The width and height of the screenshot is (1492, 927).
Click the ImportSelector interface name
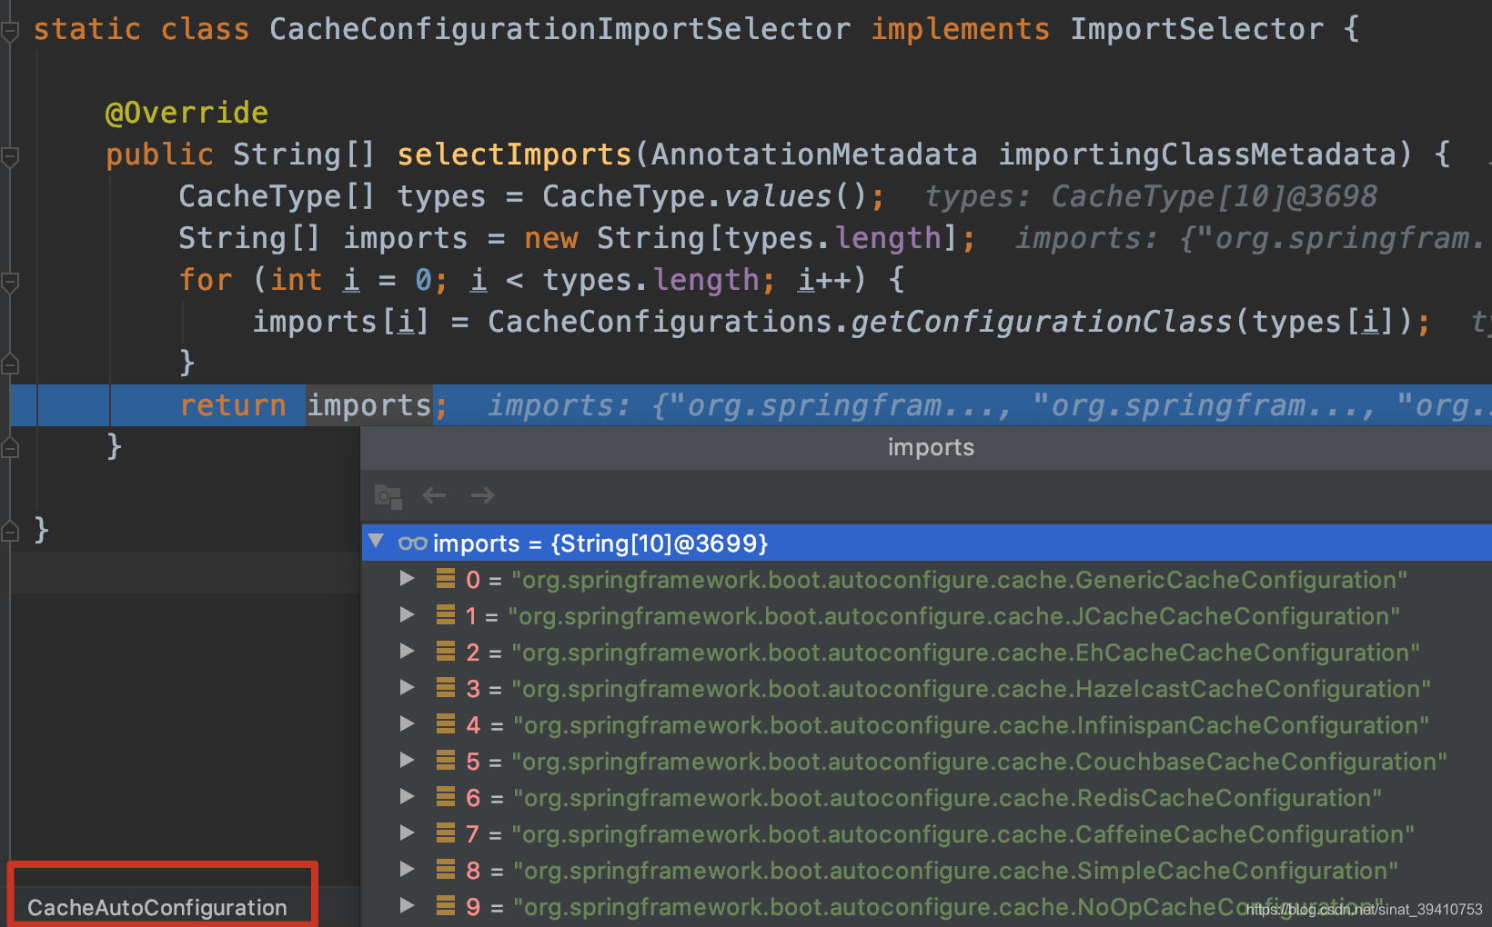coord(1196,29)
